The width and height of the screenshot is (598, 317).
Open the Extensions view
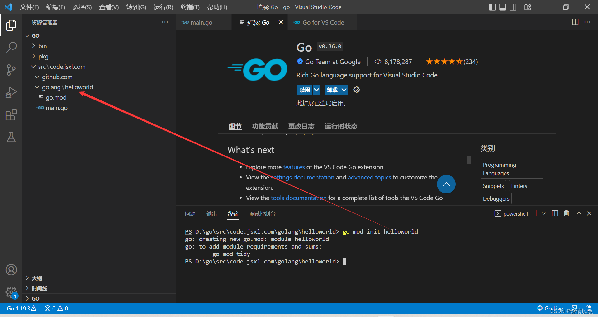[11, 115]
